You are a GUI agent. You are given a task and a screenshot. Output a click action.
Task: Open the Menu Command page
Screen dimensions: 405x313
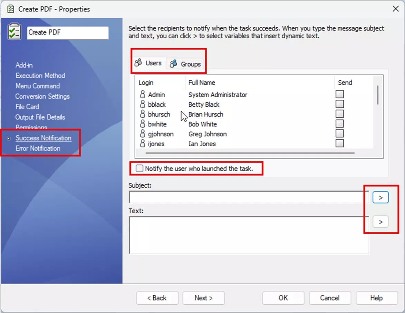38,86
